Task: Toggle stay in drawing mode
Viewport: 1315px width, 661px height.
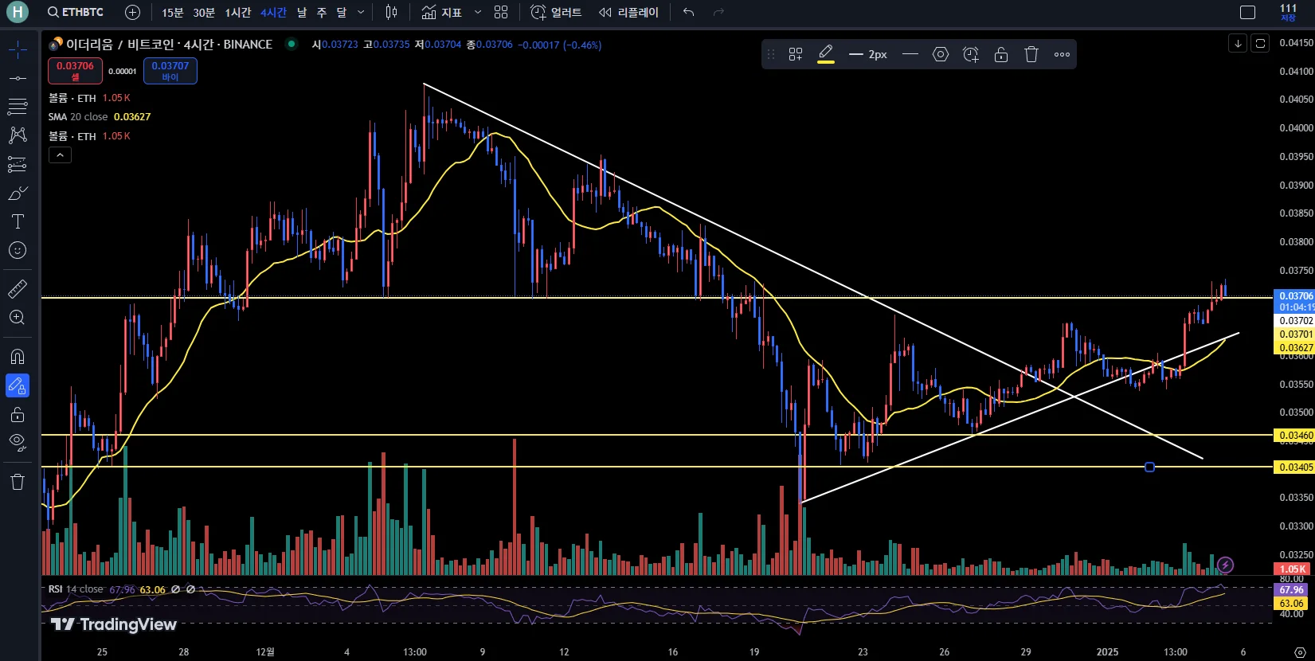Action: tap(18, 385)
